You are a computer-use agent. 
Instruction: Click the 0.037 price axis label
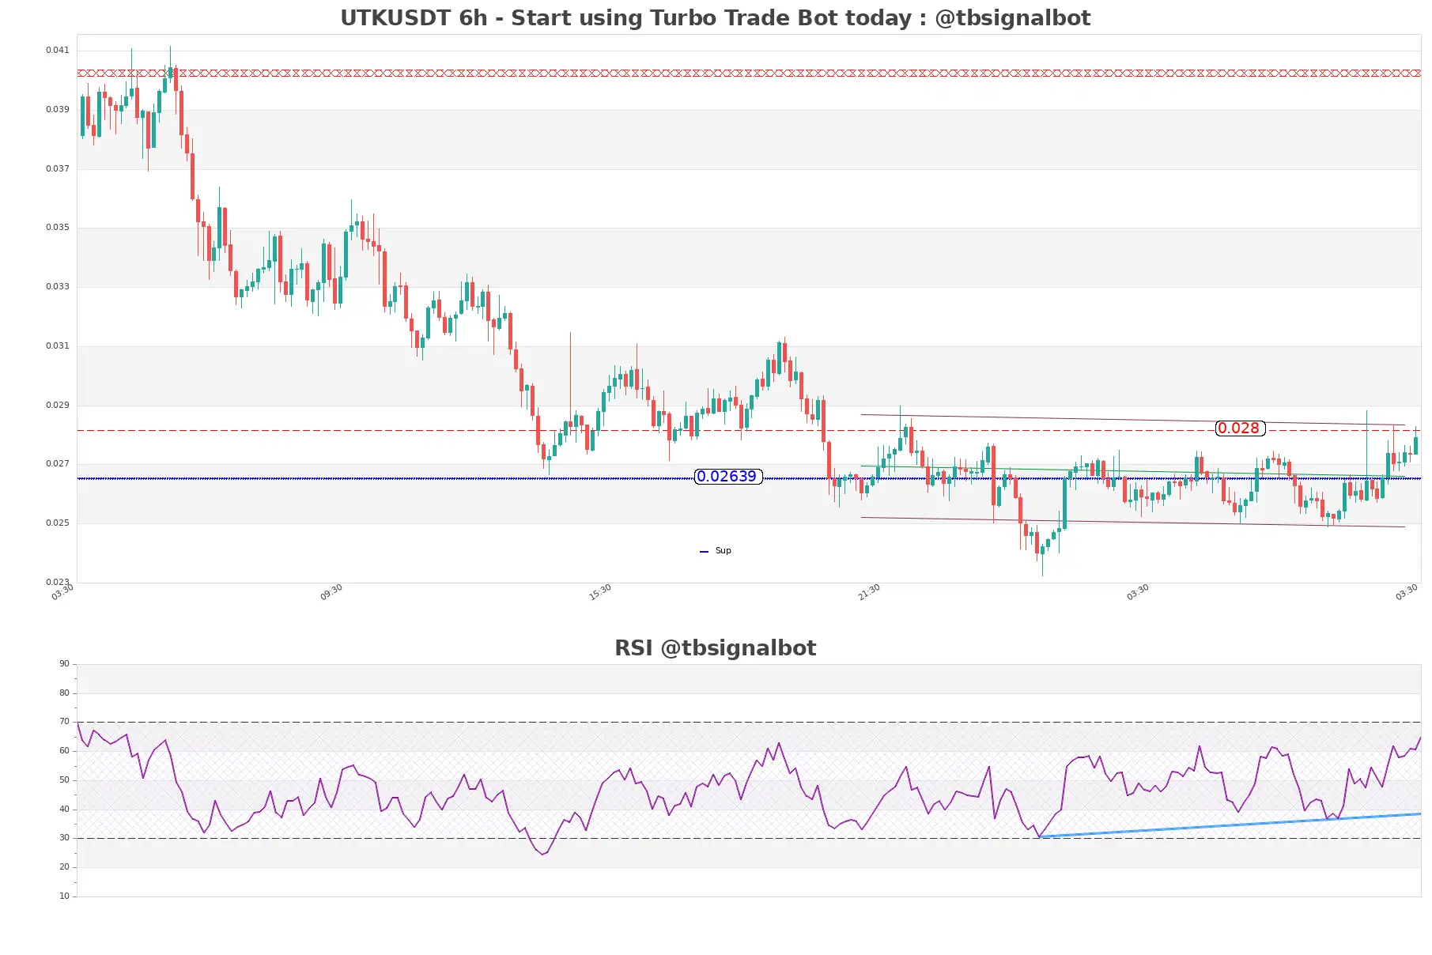coord(57,169)
